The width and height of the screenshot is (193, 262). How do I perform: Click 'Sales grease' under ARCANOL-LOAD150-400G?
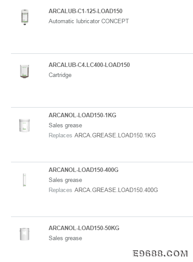click(x=65, y=180)
